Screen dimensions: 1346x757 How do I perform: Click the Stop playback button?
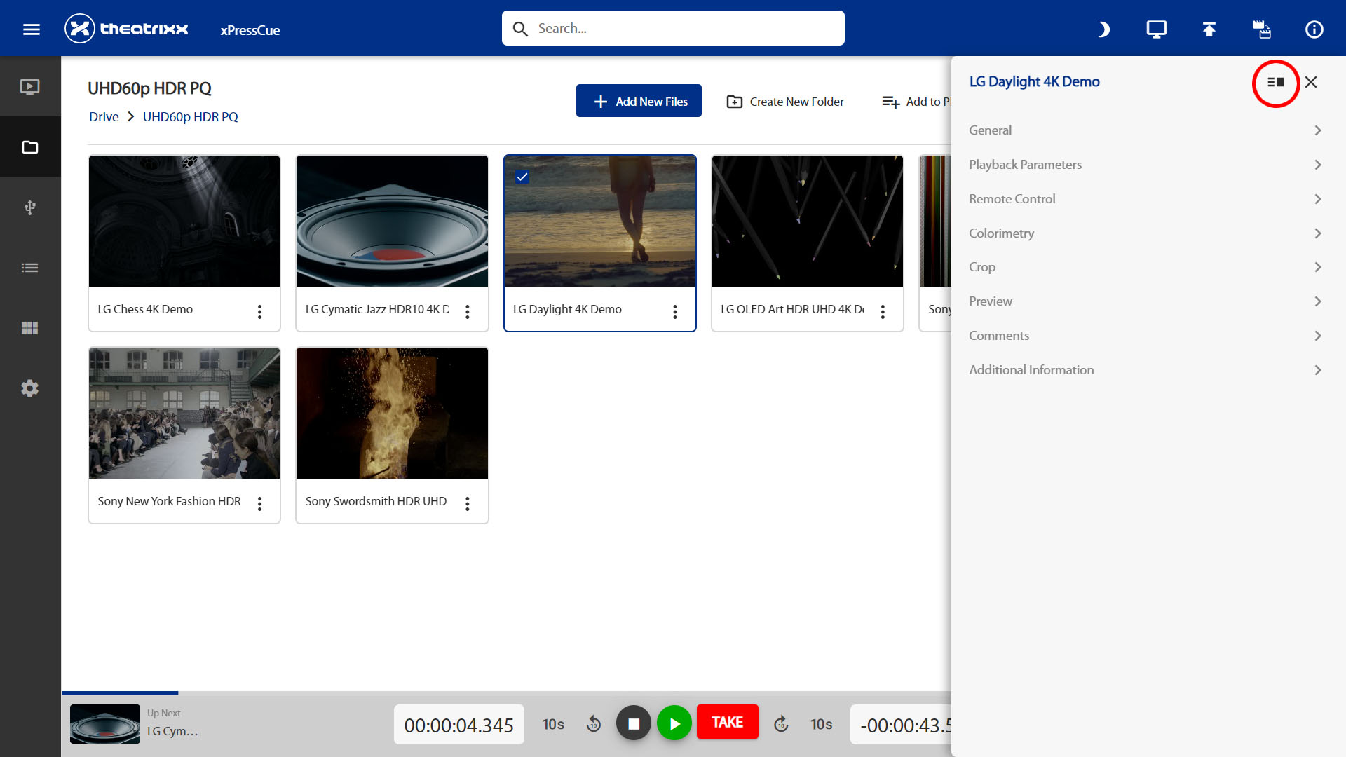[x=633, y=723]
